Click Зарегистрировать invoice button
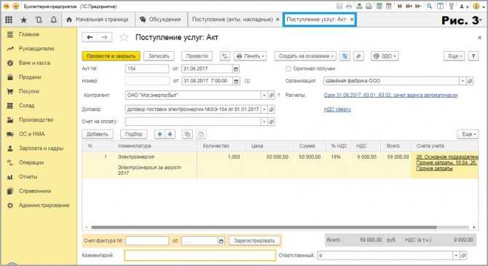Image resolution: width=488 pixels, height=266 pixels. [x=255, y=240]
